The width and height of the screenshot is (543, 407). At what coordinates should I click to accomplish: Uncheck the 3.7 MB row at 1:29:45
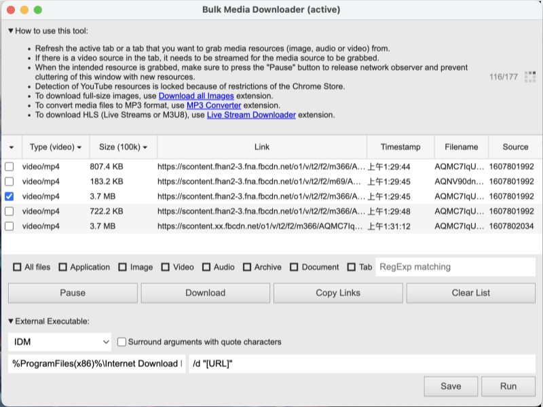10,196
